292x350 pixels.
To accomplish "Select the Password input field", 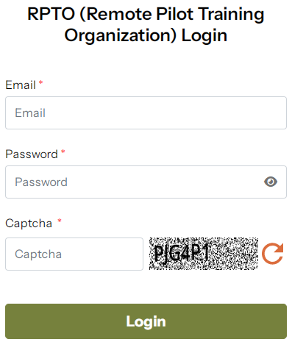I will click(x=146, y=182).
